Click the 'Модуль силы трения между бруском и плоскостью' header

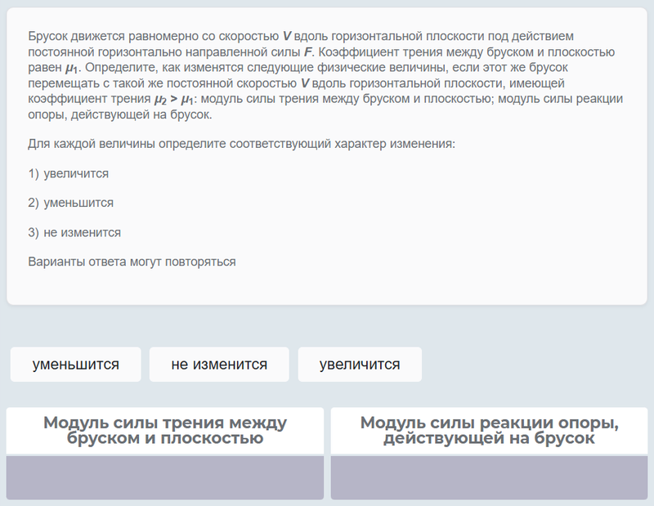tap(165, 431)
